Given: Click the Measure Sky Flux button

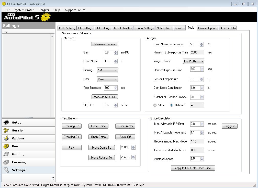Looking at the screenshot, I should (105, 97).
